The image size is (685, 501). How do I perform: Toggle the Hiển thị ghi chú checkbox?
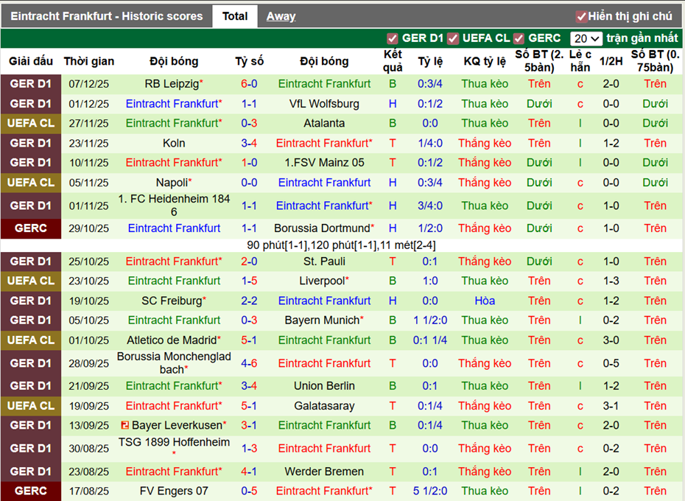click(x=581, y=17)
